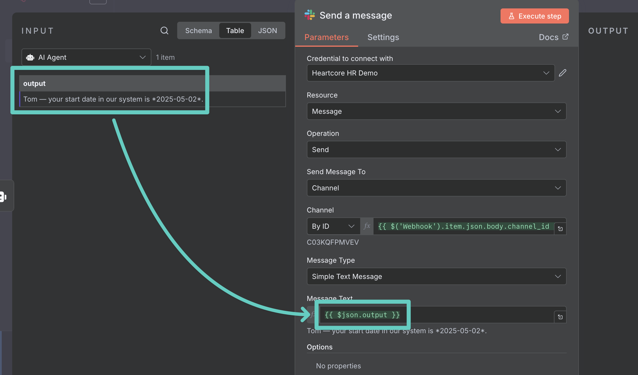This screenshot has width=638, height=375.
Task: Open the AI Agent input node dropdown
Action: [x=86, y=57]
